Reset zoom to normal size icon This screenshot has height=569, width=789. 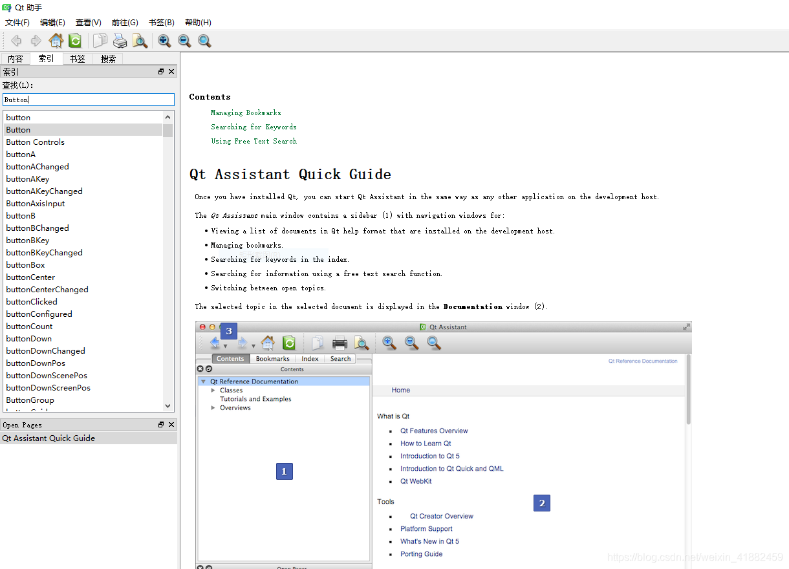point(204,41)
